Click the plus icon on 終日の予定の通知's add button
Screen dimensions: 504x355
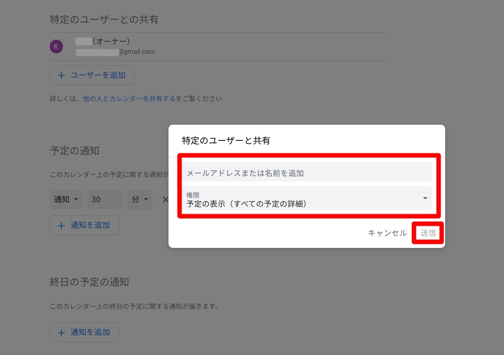coord(61,332)
